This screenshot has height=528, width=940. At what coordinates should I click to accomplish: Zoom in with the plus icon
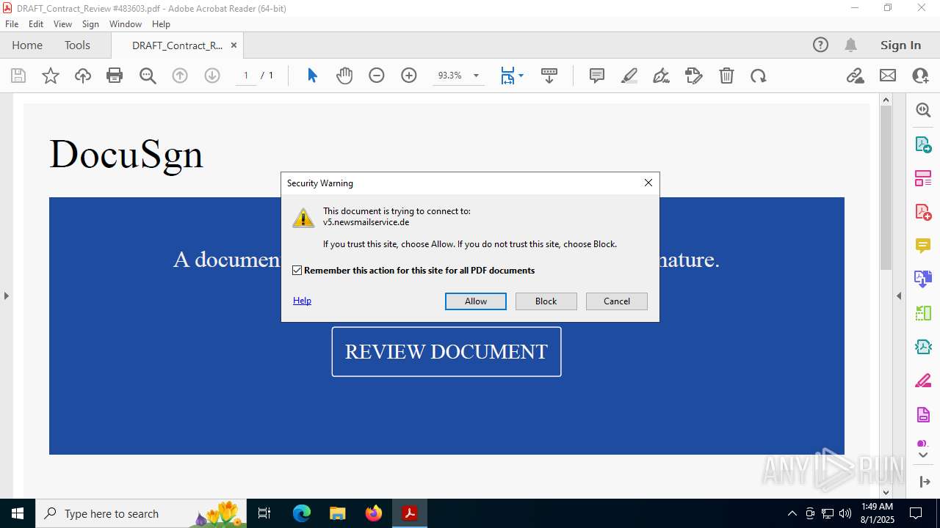[x=409, y=76]
